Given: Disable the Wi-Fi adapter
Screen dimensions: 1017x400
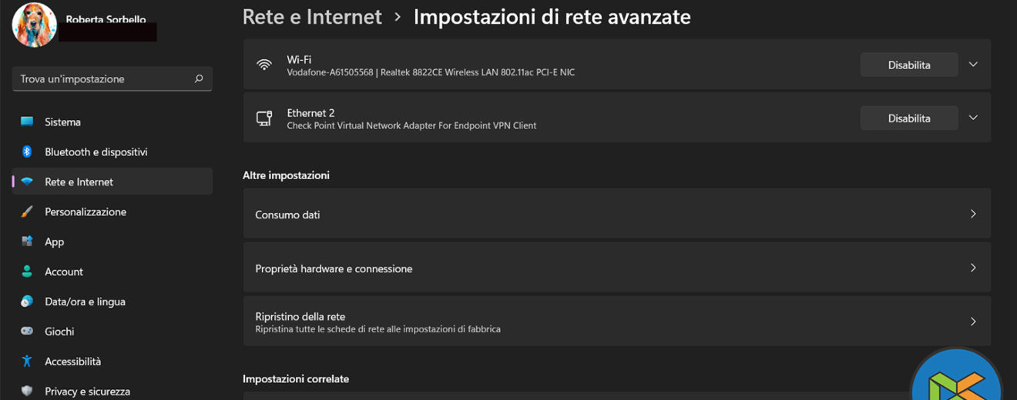Looking at the screenshot, I should 908,65.
